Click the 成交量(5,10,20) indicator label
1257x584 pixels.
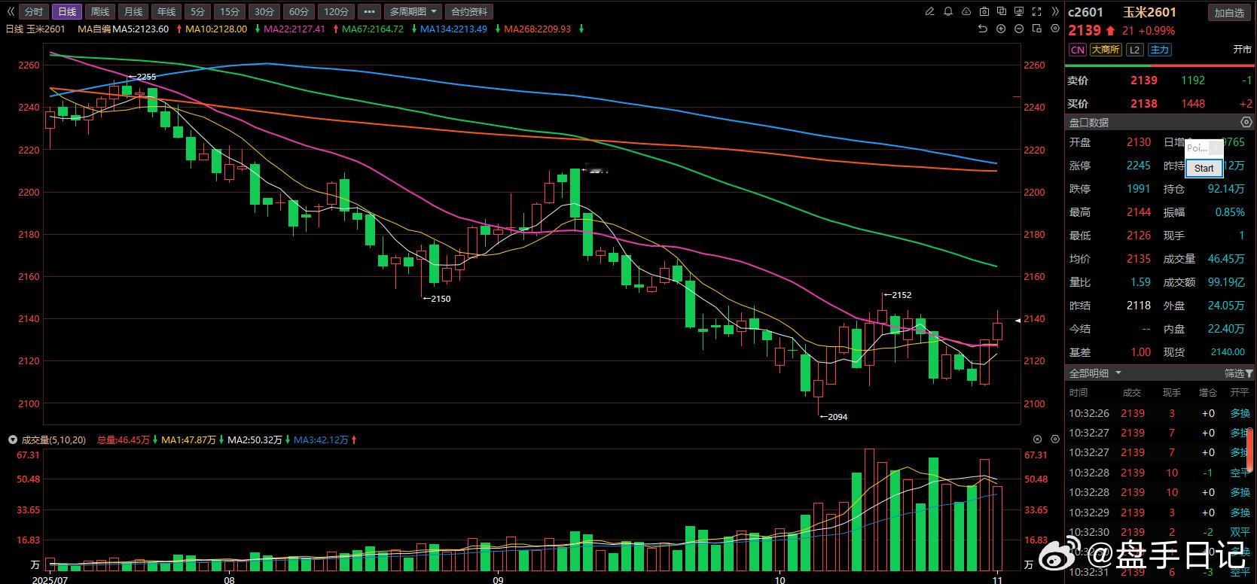click(53, 440)
